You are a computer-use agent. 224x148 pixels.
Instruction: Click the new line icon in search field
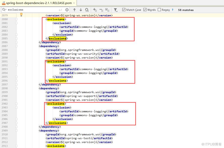point(60,10)
